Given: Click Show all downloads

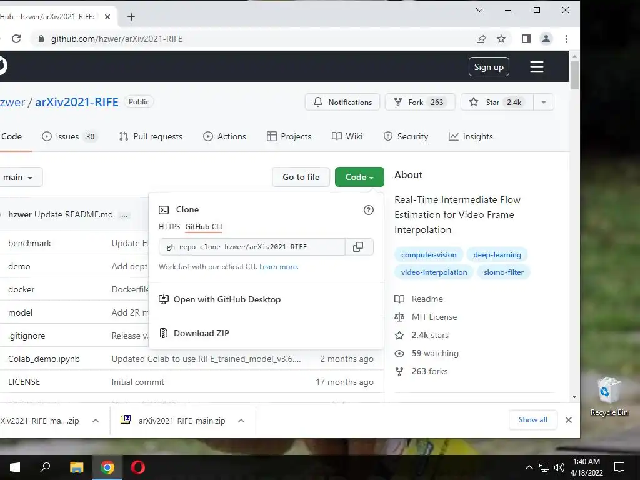Looking at the screenshot, I should point(532,420).
